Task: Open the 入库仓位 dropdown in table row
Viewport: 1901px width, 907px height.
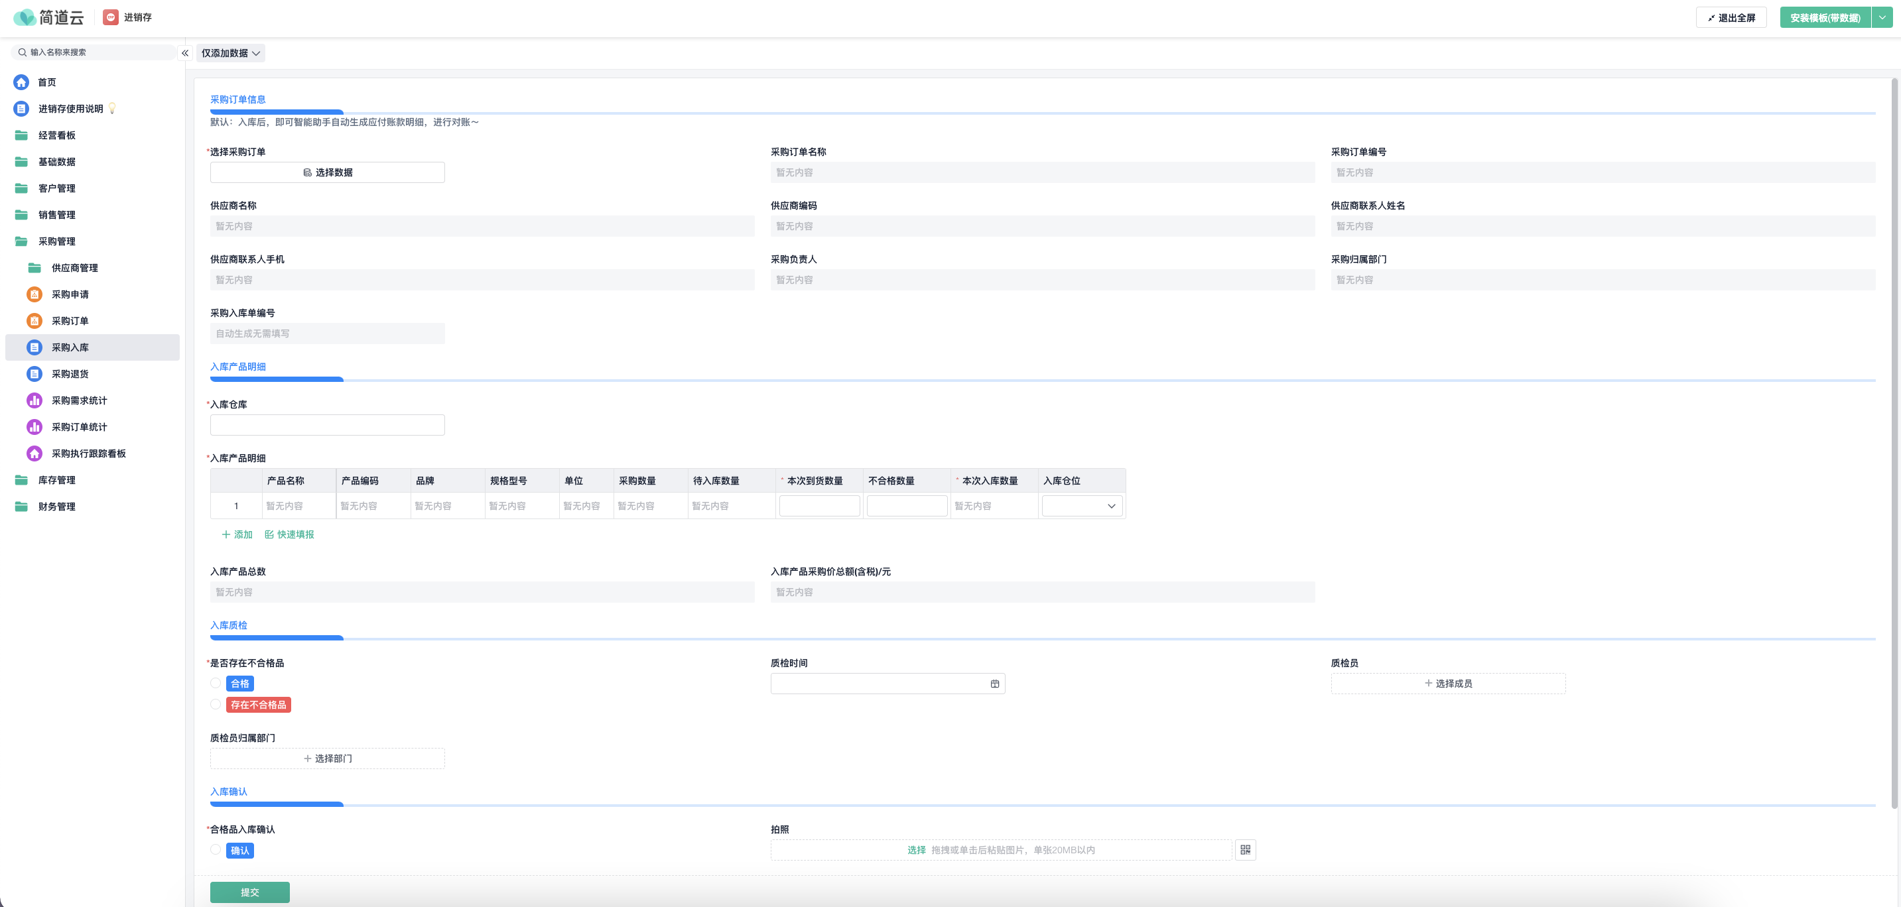Action: coord(1082,506)
